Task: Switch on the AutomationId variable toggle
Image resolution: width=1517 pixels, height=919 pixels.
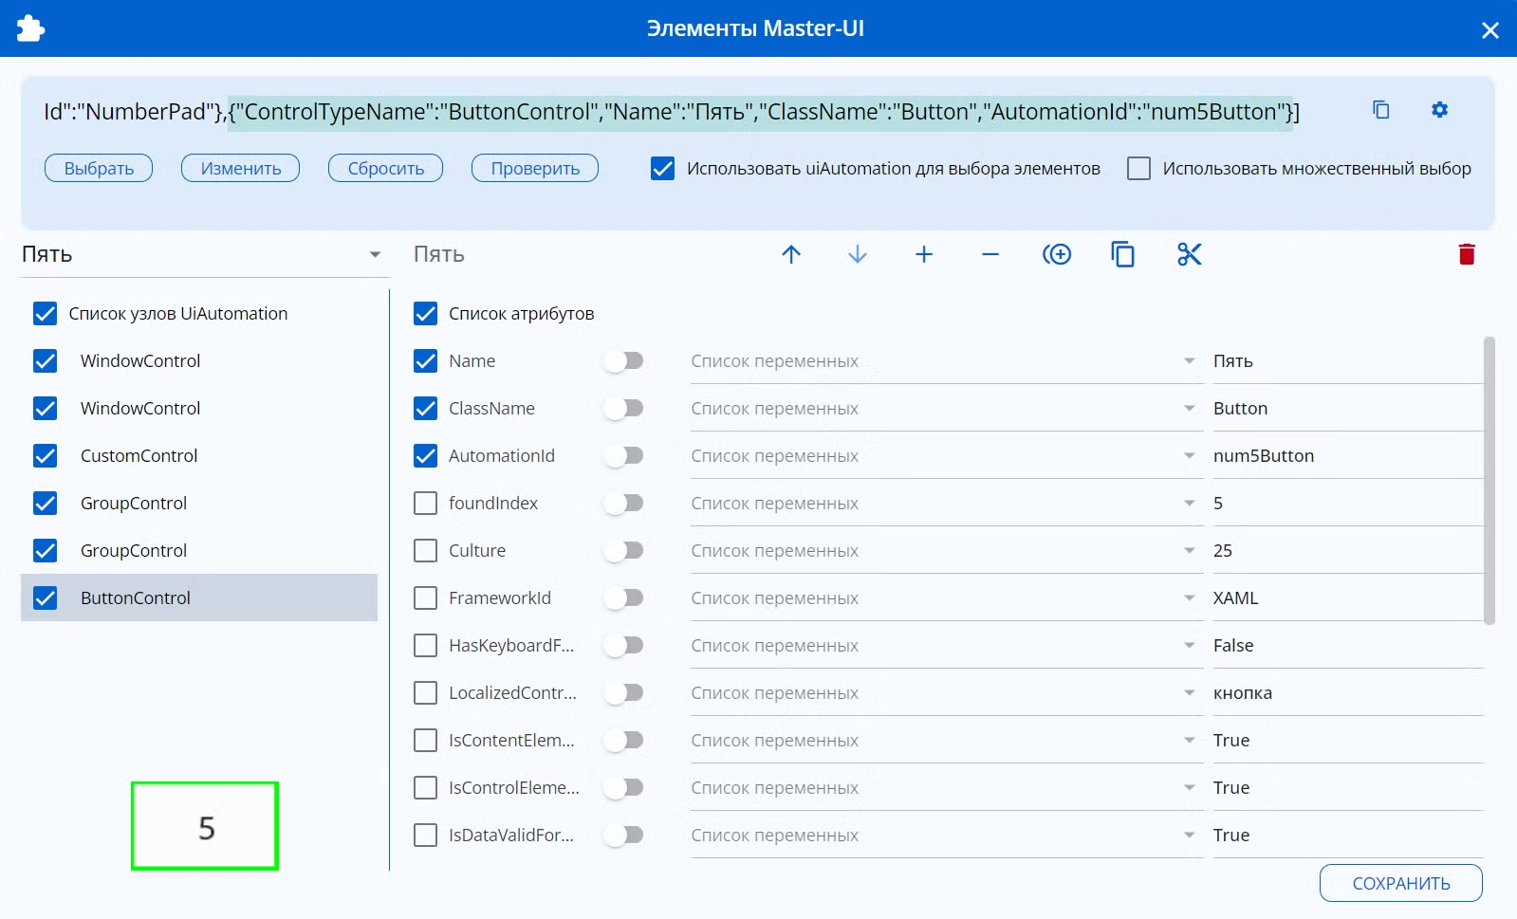Action: coord(624,456)
